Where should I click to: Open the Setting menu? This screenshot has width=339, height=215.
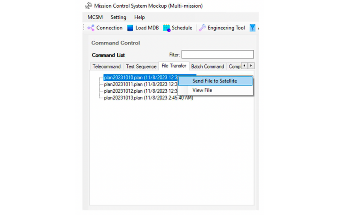click(118, 17)
